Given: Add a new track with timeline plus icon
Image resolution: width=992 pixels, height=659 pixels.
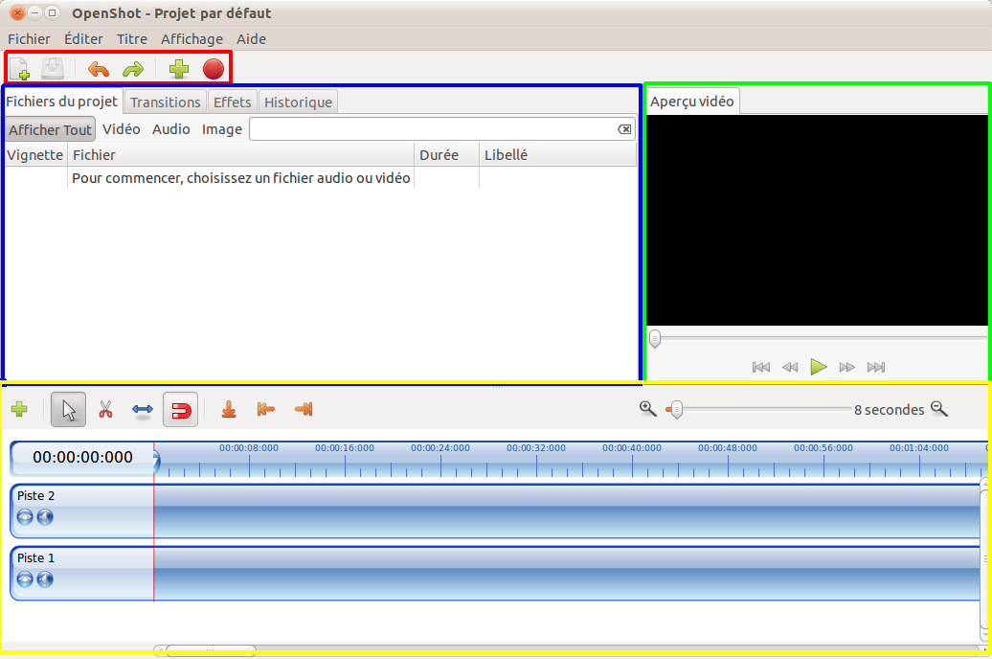Looking at the screenshot, I should [x=19, y=409].
